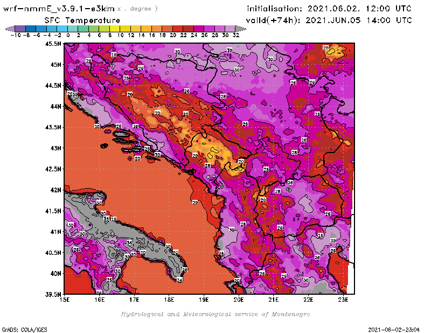Select the purple -10 to -8 legend swatch
The image size is (431, 333).
click(x=20, y=29)
